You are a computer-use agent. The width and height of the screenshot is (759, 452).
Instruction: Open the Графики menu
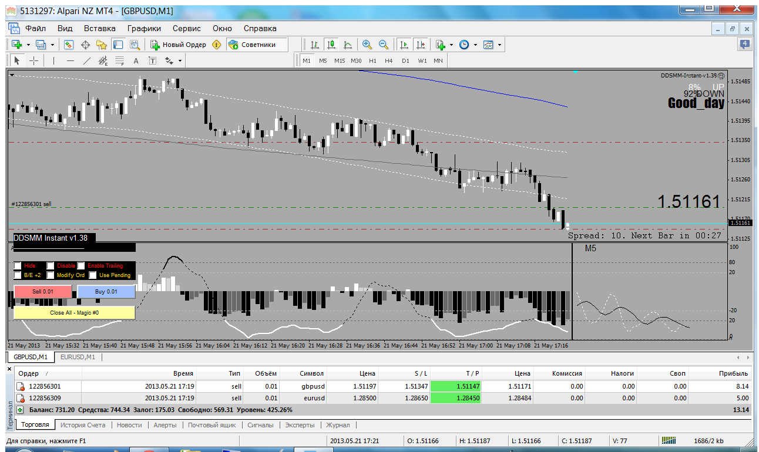(145, 28)
